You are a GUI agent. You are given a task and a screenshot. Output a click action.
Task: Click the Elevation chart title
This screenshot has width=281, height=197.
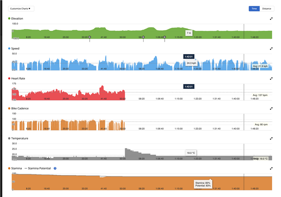coord(17,18)
